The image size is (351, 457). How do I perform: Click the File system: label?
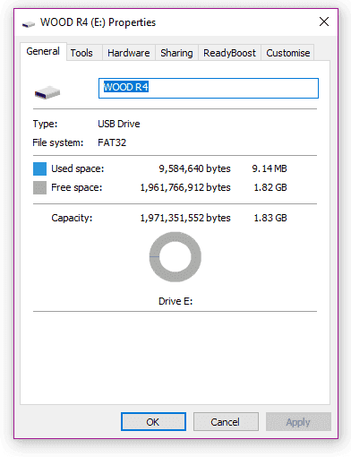[x=58, y=142]
